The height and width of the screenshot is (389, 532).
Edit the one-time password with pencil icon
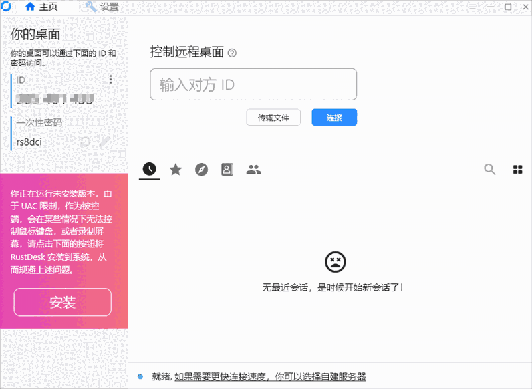pos(103,141)
